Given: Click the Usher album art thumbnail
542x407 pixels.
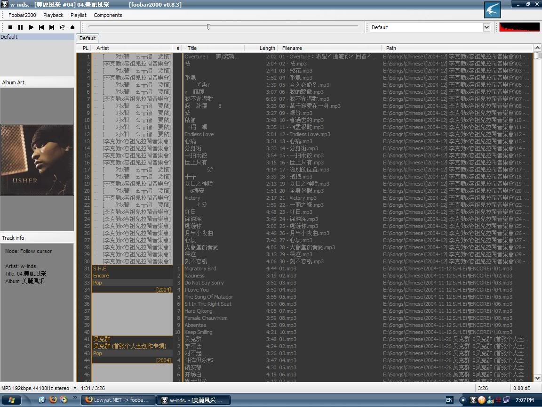Looking at the screenshot, I should pyautogui.click(x=37, y=160).
